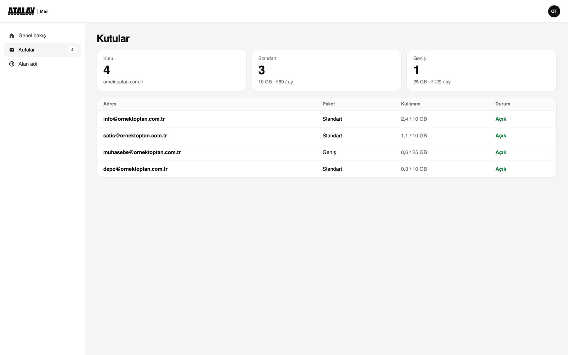568x355 pixels.
Task: Click the Adres column header
Action: pos(110,104)
